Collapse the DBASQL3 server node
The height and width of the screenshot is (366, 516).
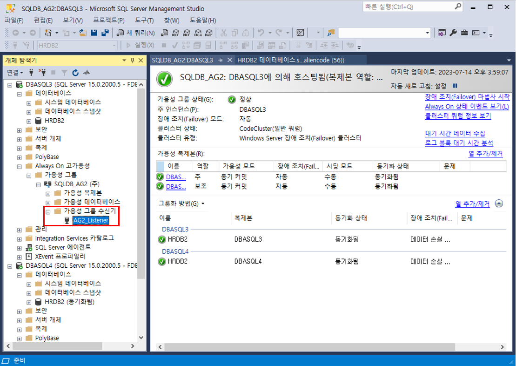(x=10, y=85)
